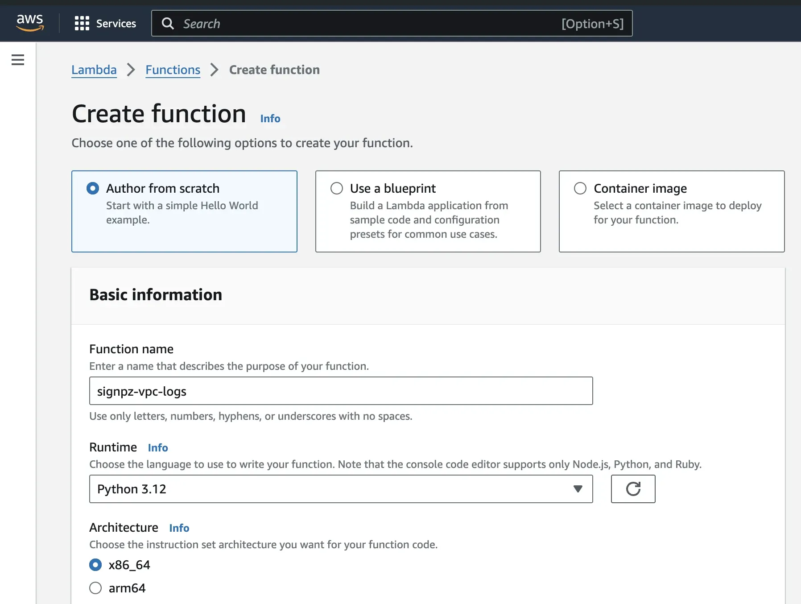
Task: Go to the Lambda breadcrumb link
Action: pos(94,70)
